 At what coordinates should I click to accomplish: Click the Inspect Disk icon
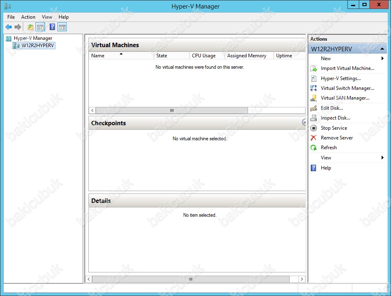pyautogui.click(x=314, y=118)
